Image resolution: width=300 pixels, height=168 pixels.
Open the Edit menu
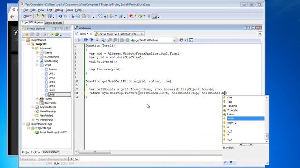coord(33,10)
